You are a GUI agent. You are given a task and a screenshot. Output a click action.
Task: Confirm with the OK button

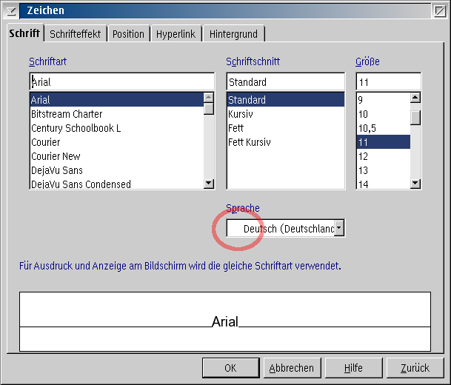pos(231,368)
